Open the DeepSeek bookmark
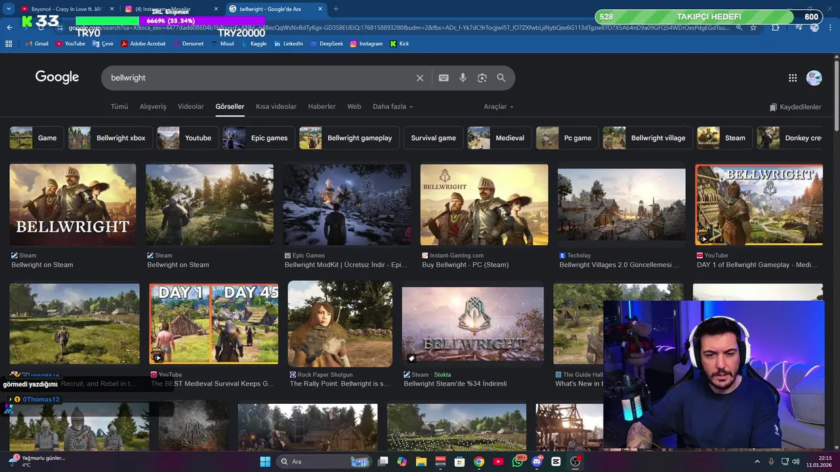Image resolution: width=840 pixels, height=472 pixels. point(326,44)
